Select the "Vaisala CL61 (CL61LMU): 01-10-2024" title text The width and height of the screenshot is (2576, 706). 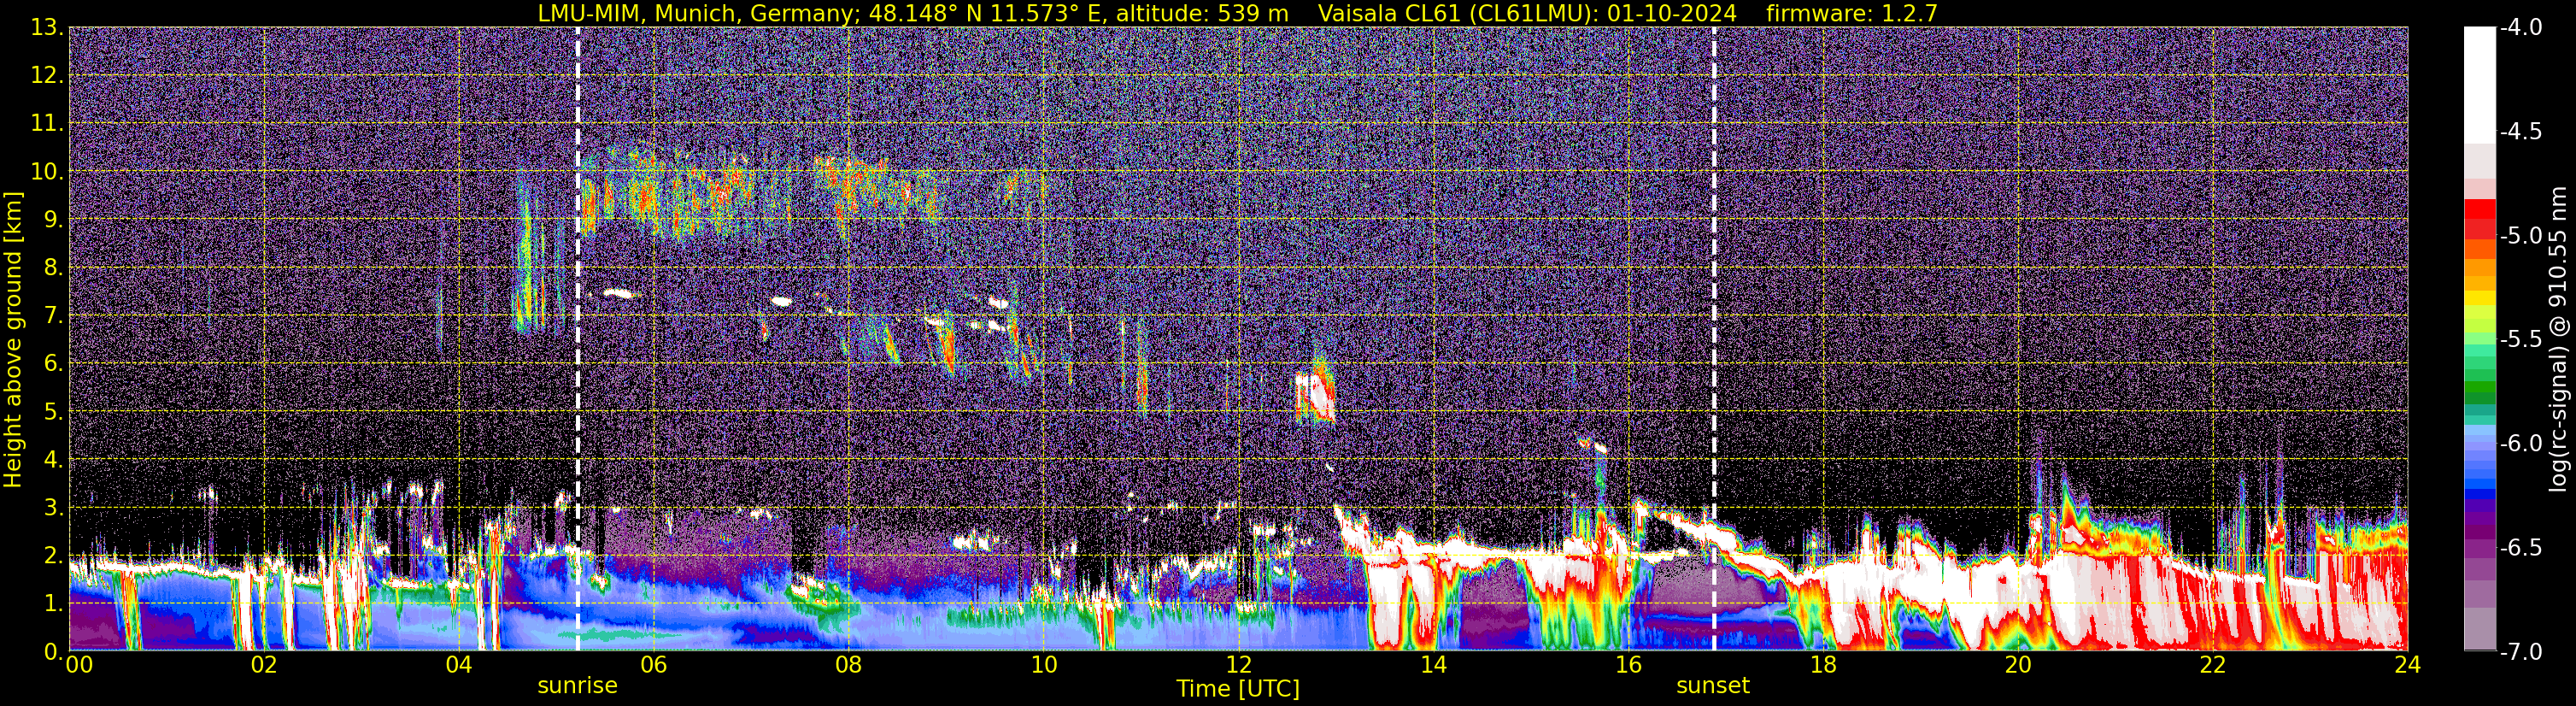point(1528,13)
